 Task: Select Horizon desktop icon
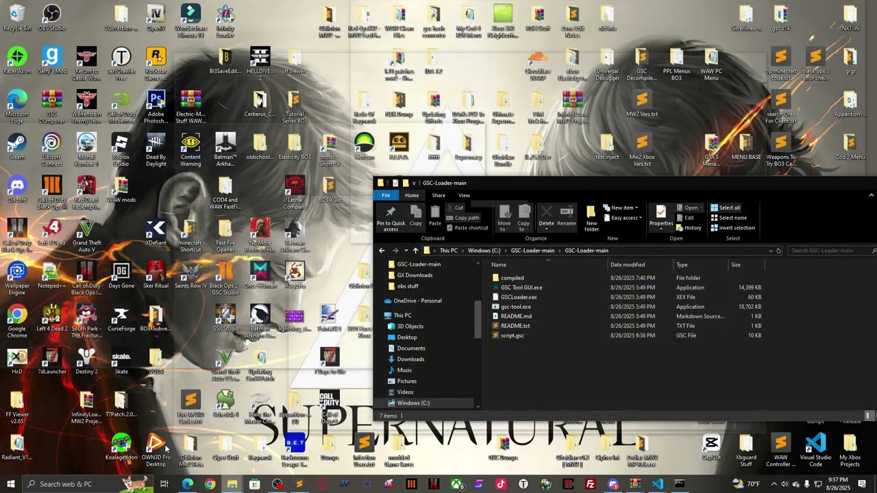[x=365, y=147]
